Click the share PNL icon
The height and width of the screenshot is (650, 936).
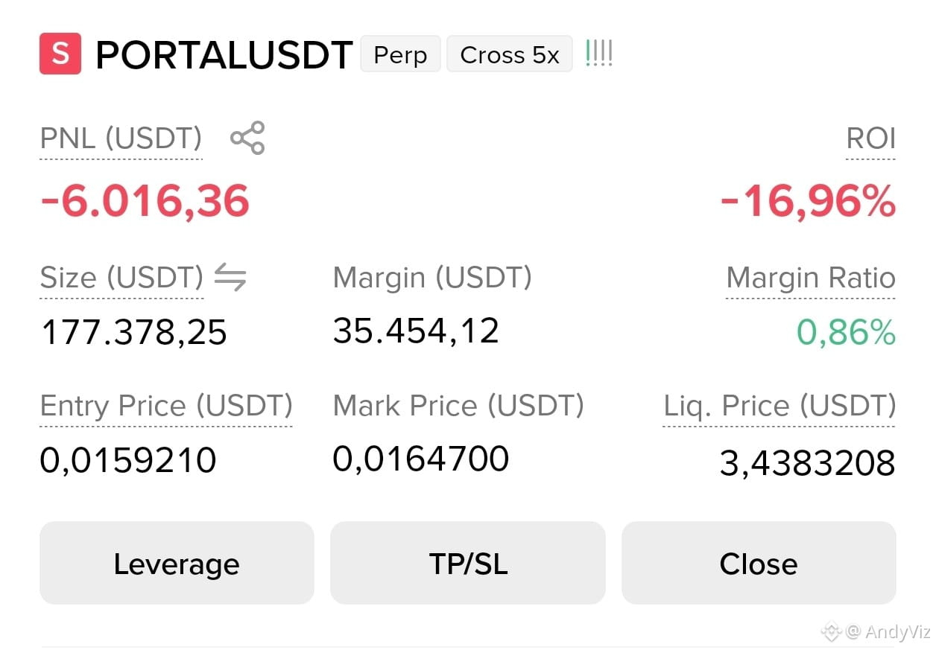pos(247,138)
